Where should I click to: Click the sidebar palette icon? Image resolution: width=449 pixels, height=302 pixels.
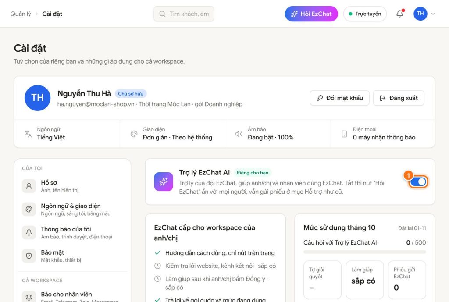pyautogui.click(x=29, y=209)
